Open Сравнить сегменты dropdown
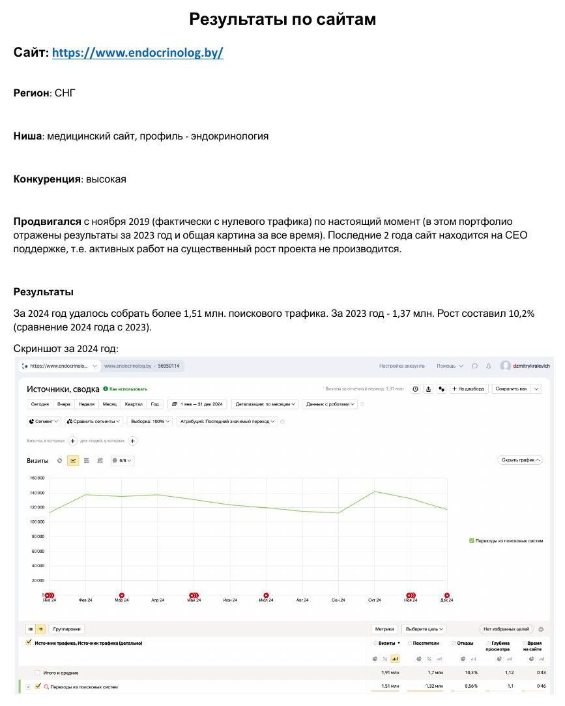This screenshot has width=565, height=706. point(93,421)
